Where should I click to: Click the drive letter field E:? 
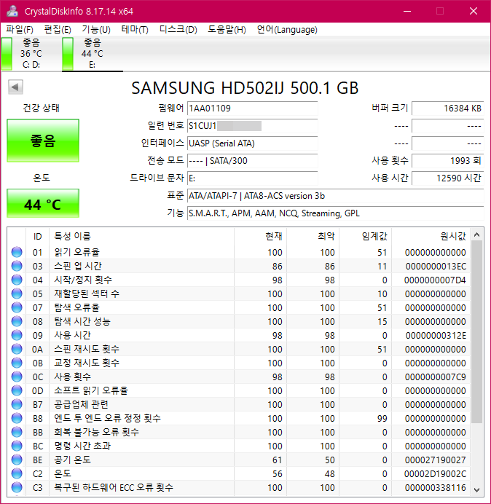(252, 178)
